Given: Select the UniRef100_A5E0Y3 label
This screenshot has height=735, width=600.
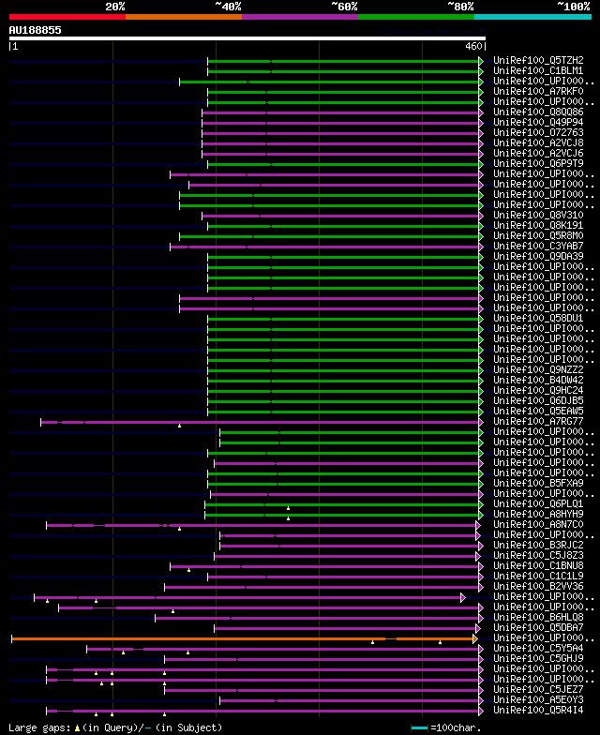Looking at the screenshot, I should click(x=538, y=699).
